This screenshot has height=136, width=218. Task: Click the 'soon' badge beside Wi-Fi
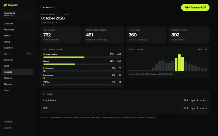pyautogui.click(x=29, y=54)
